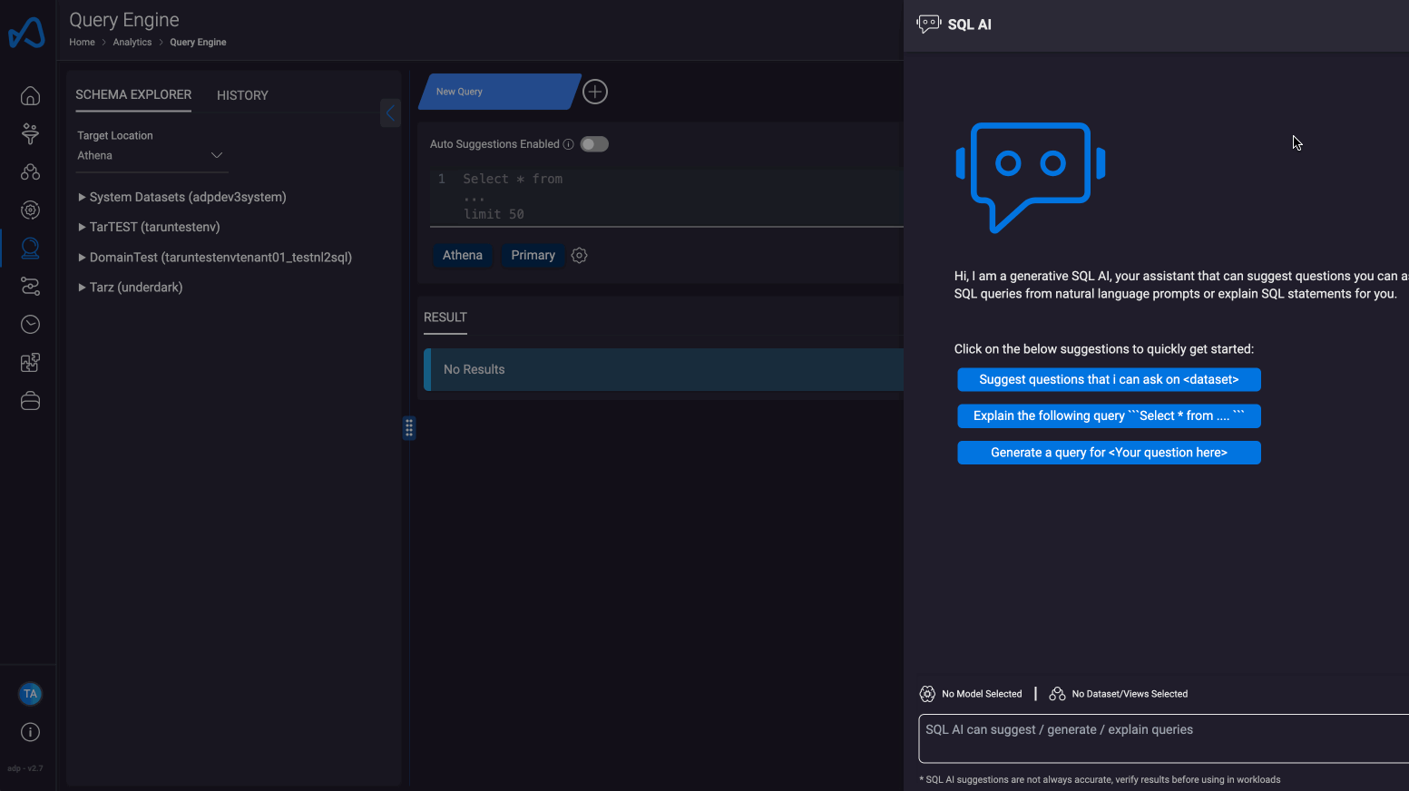Open the Analytics globe icon in sidebar
1409x791 pixels.
[30, 249]
